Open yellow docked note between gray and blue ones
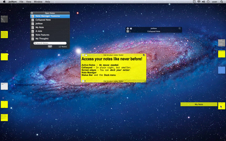The height and width of the screenshot is (141, 226). [x=221, y=54]
